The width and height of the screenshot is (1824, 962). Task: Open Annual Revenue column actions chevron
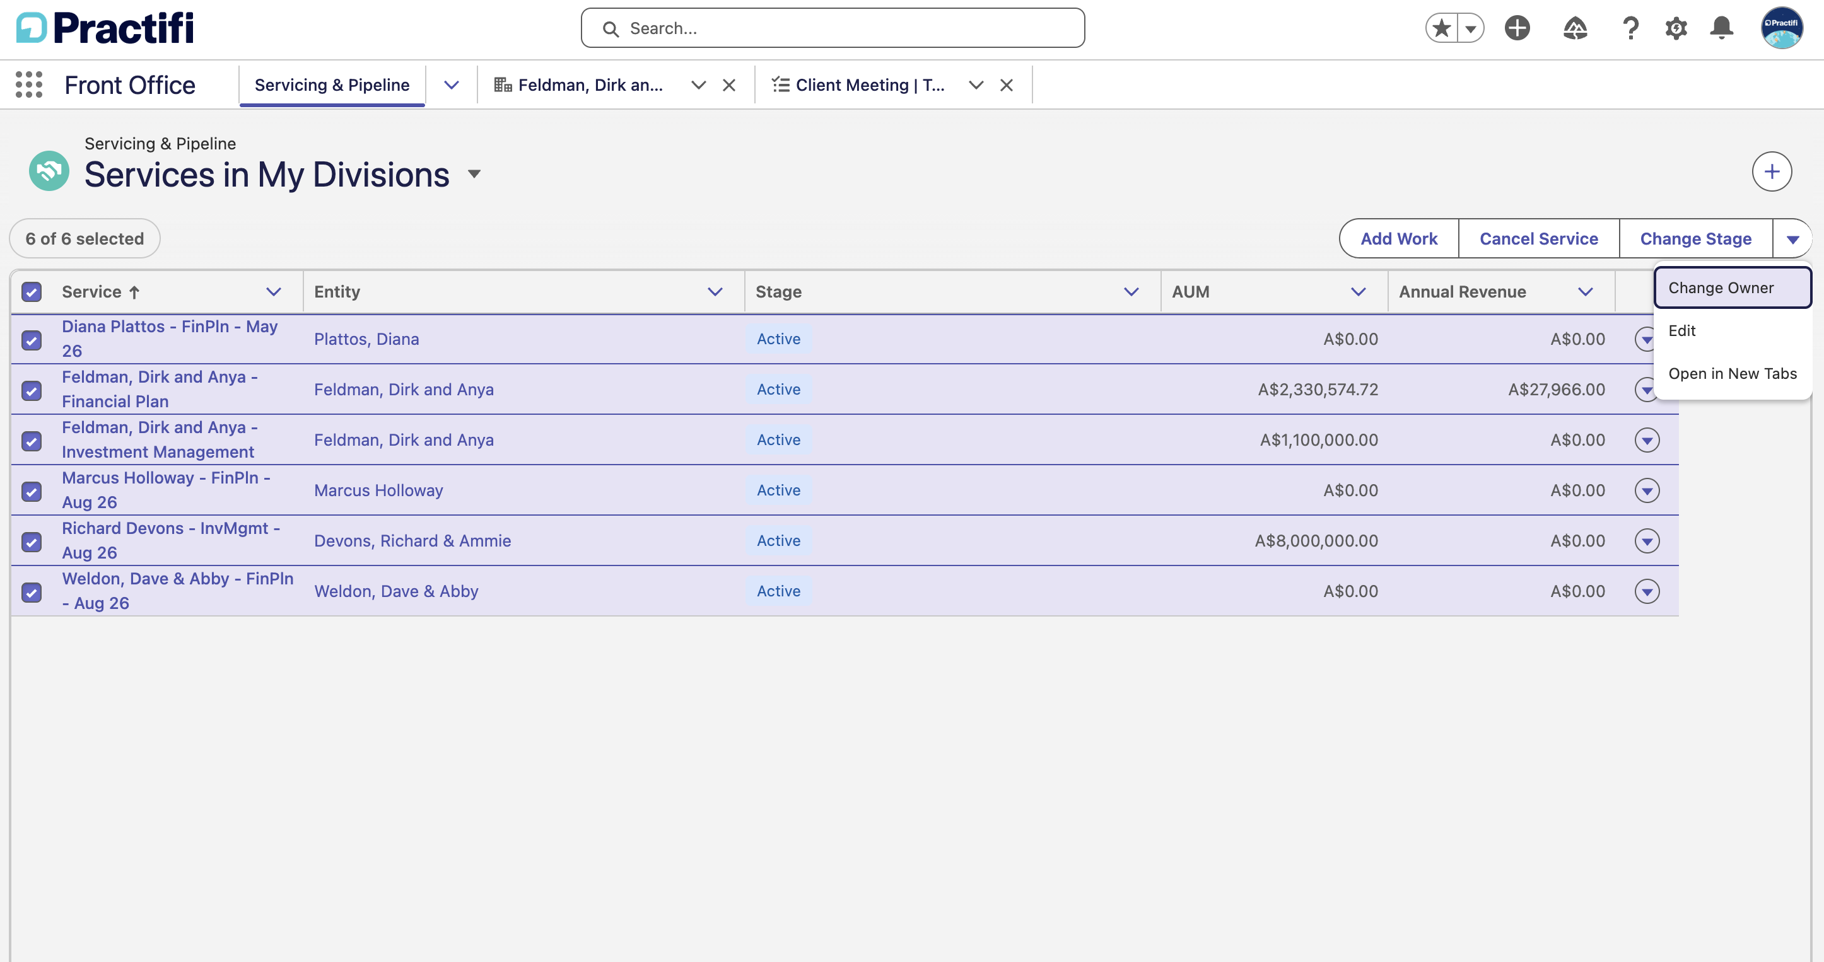(x=1586, y=292)
